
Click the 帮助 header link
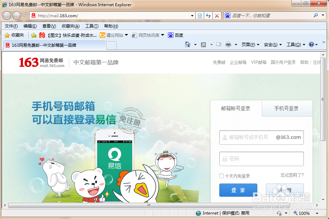pyautogui.click(x=304, y=62)
